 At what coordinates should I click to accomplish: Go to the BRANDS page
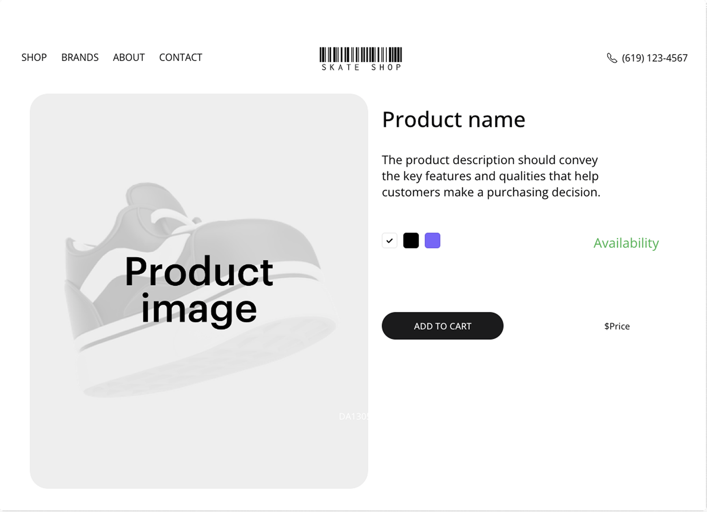tap(80, 57)
